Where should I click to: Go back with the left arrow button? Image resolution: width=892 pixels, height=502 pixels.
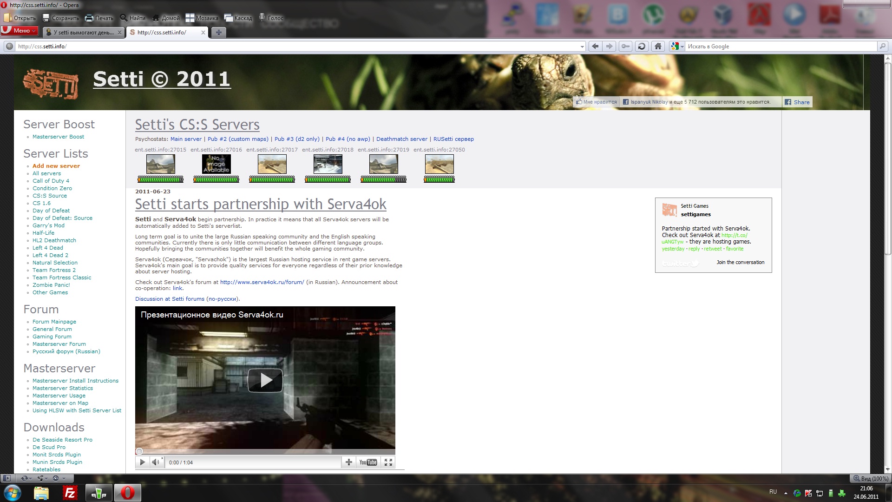coord(595,46)
